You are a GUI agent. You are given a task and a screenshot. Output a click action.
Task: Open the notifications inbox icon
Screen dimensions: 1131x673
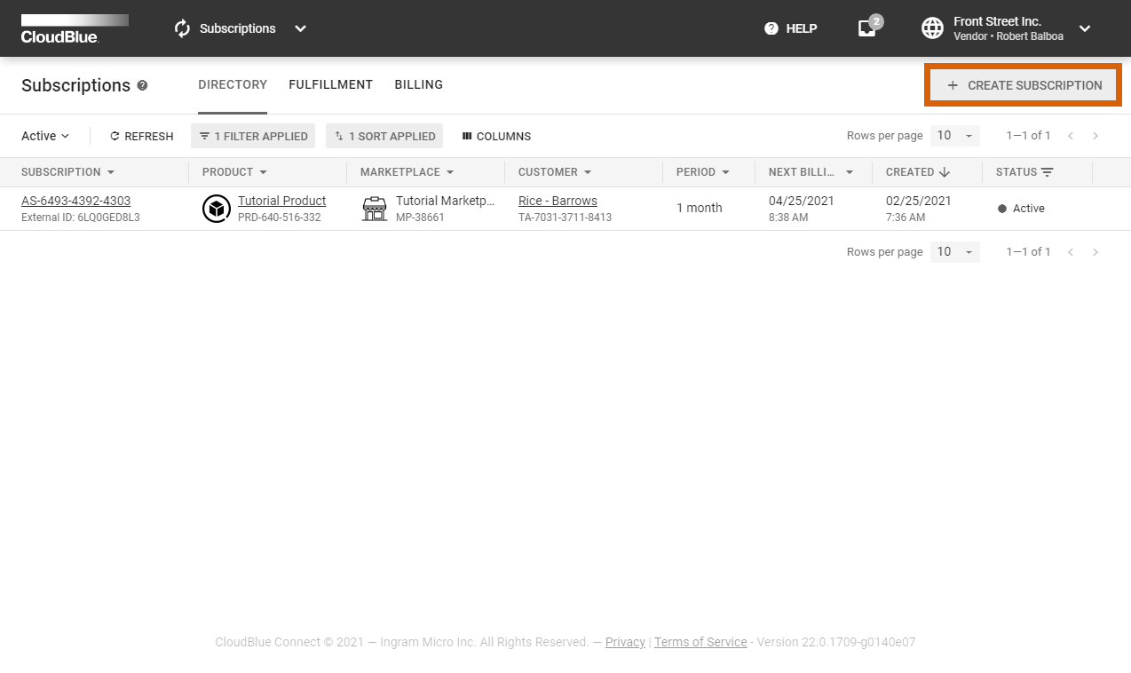[867, 28]
